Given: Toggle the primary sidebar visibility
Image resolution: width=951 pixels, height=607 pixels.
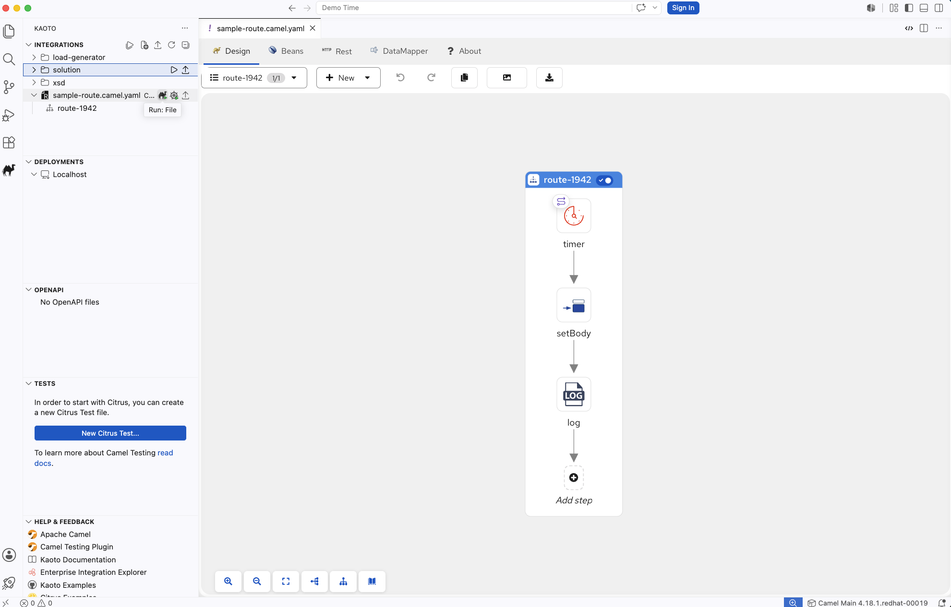Looking at the screenshot, I should [909, 8].
